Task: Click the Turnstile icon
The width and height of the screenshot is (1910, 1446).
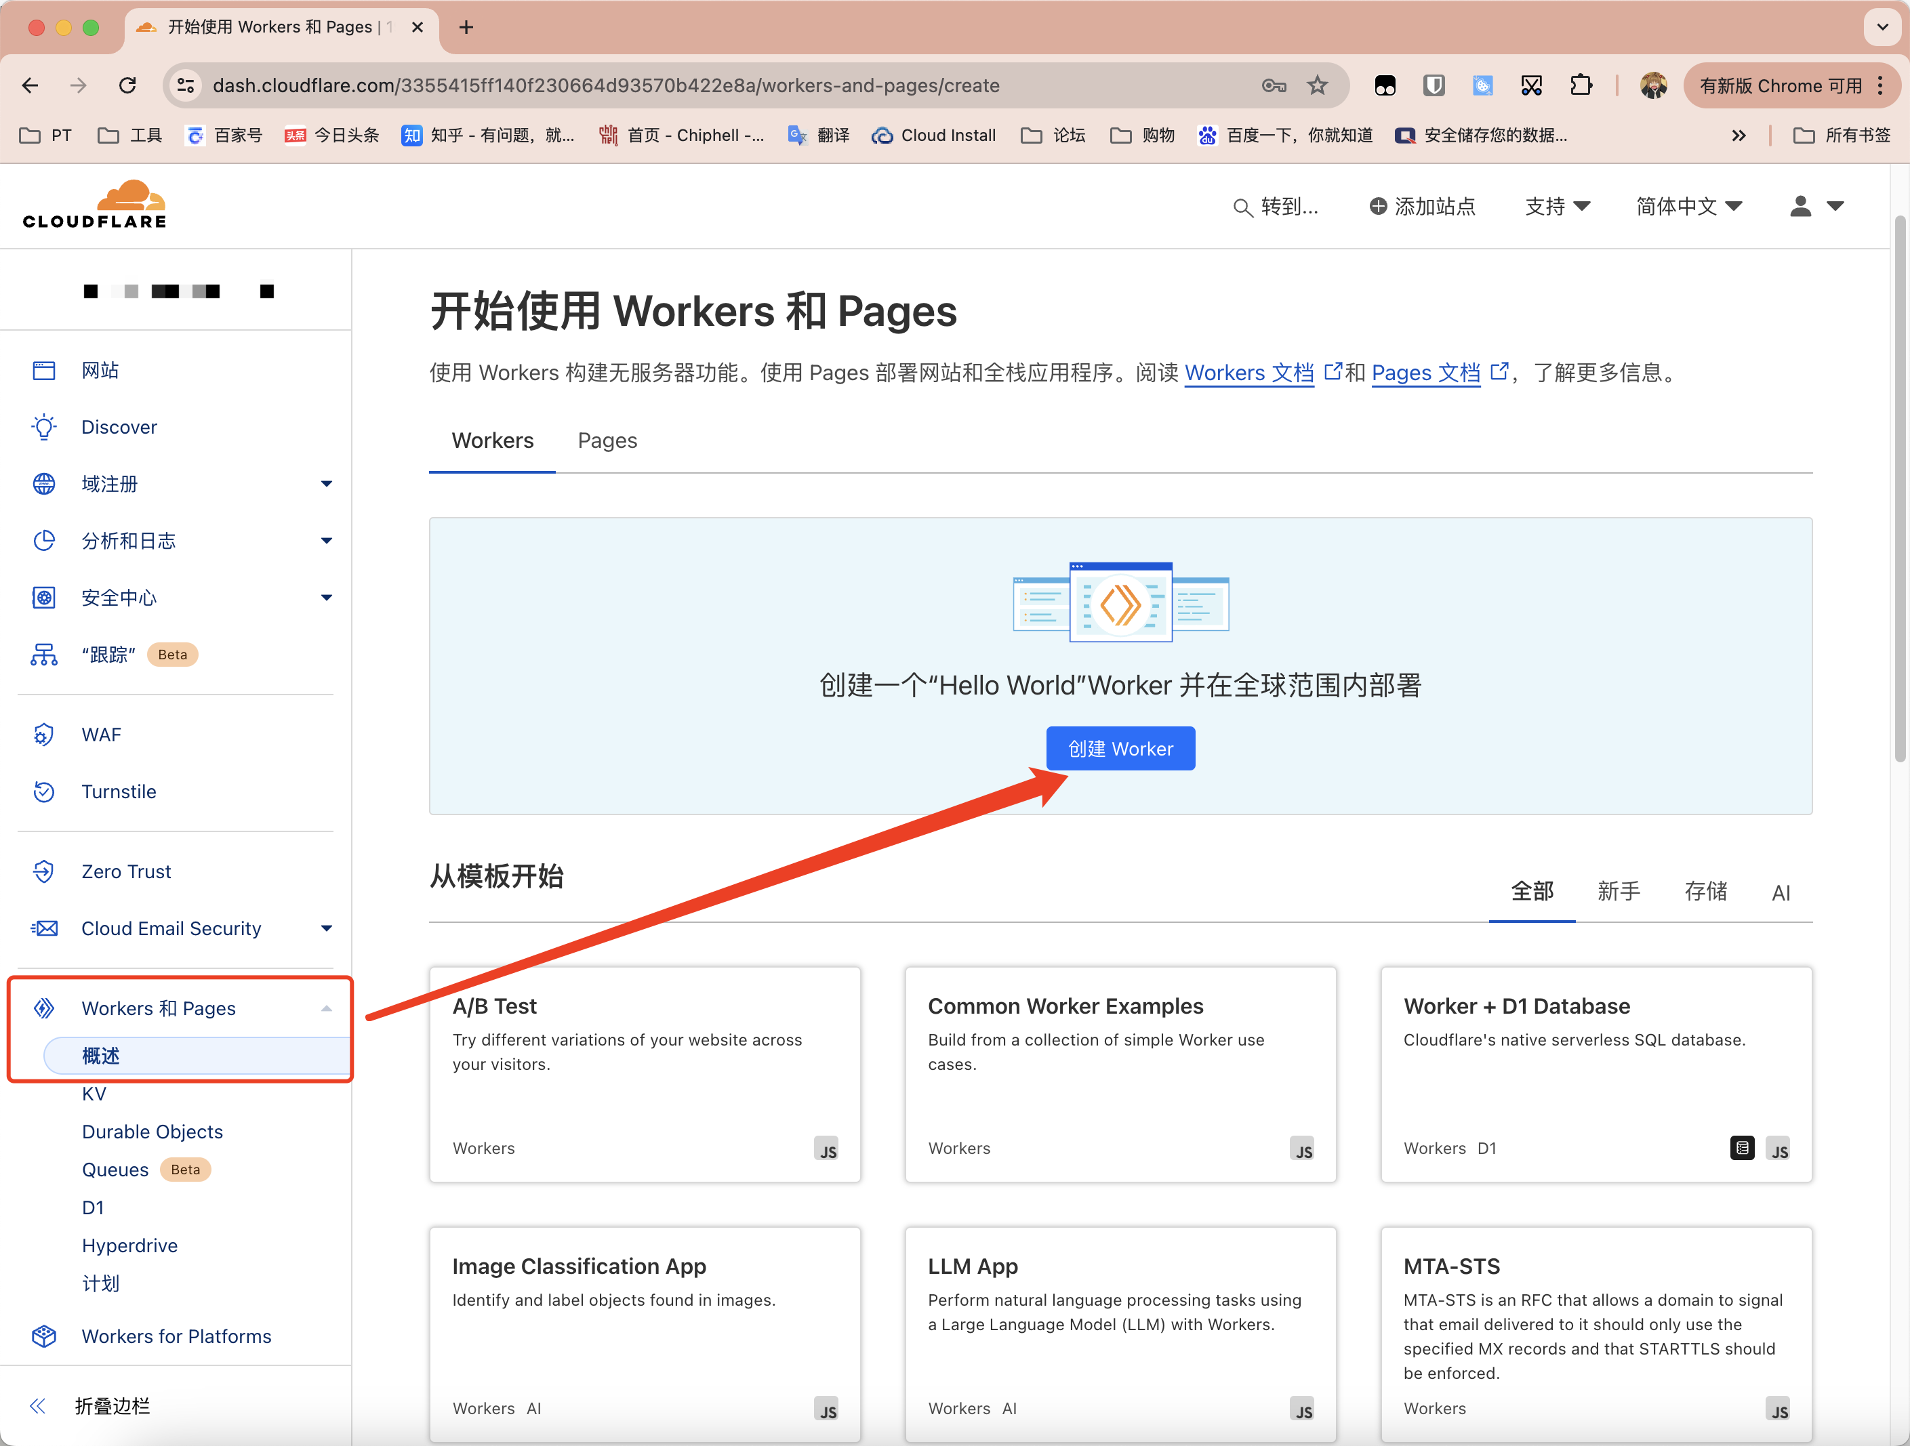Action: 44,791
